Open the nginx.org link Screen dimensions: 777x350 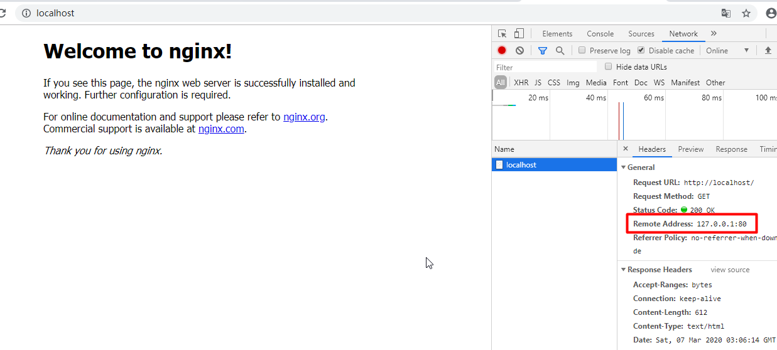[x=304, y=117]
